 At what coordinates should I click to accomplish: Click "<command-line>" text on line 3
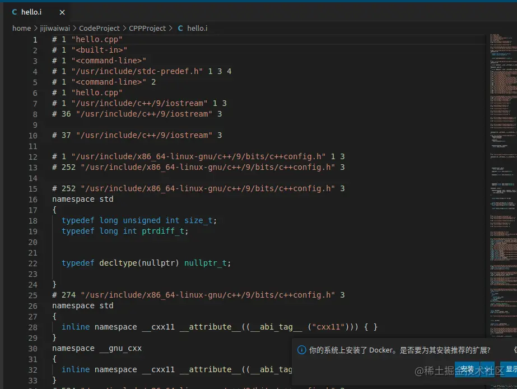tap(109, 61)
